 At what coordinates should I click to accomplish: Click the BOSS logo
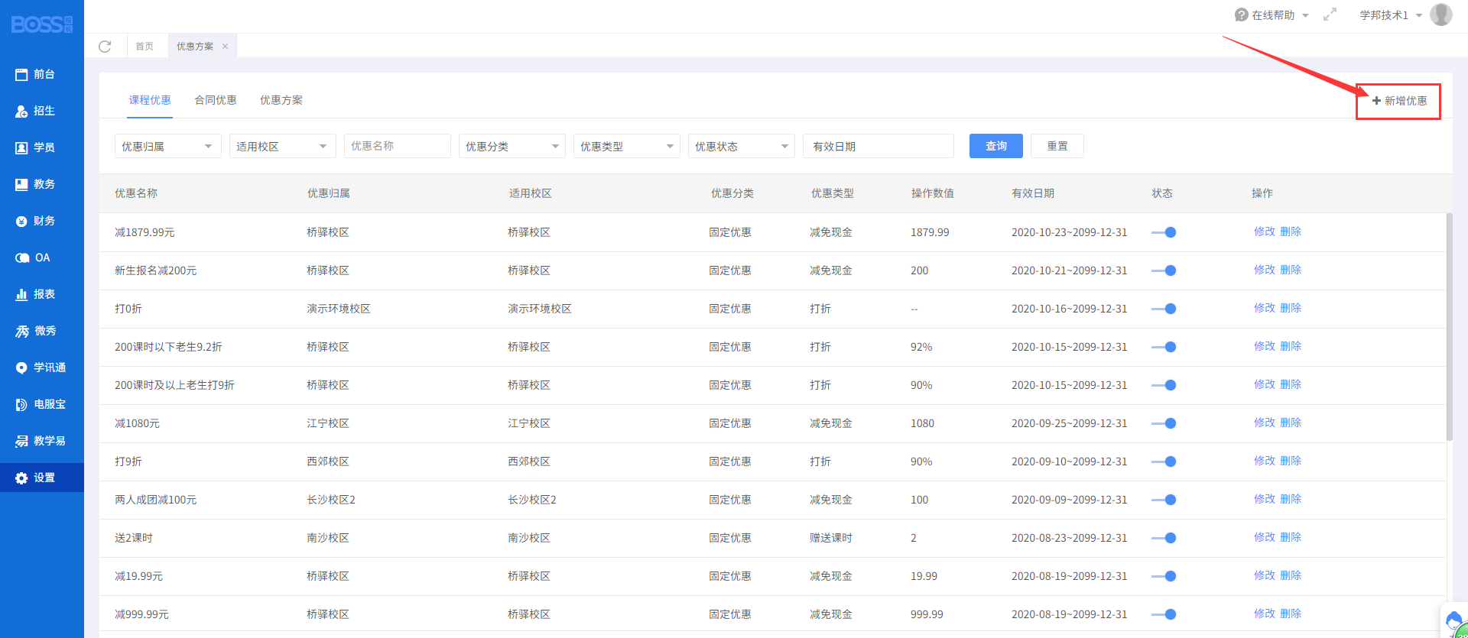tap(42, 24)
